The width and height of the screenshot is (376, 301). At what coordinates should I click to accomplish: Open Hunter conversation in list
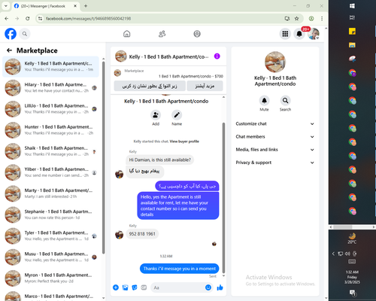pyautogui.click(x=50, y=130)
